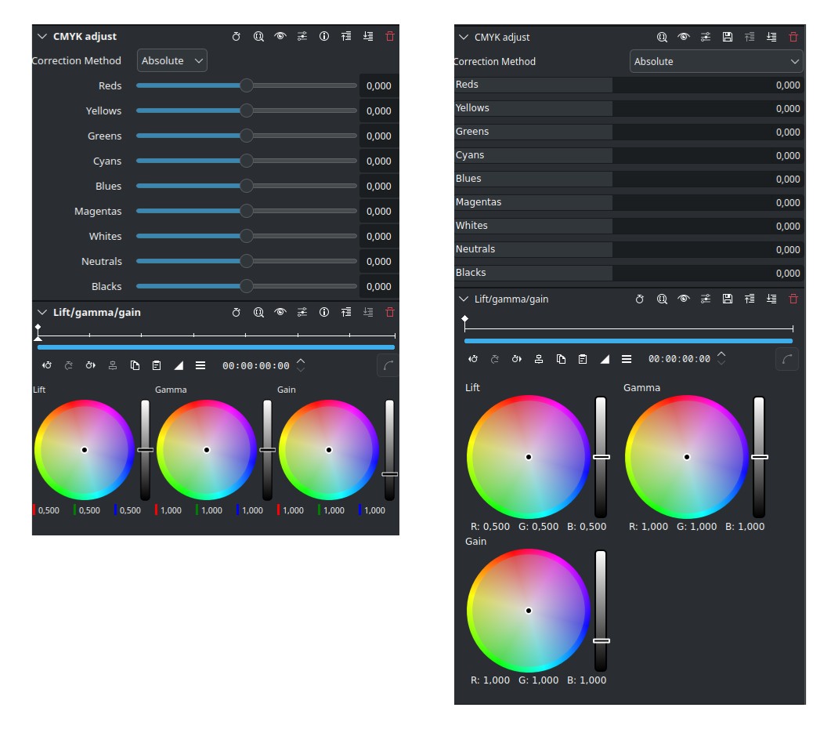The image size is (838, 729).
Task: Open hamburger options menu in left keyframe toolbar
Action: (x=200, y=365)
